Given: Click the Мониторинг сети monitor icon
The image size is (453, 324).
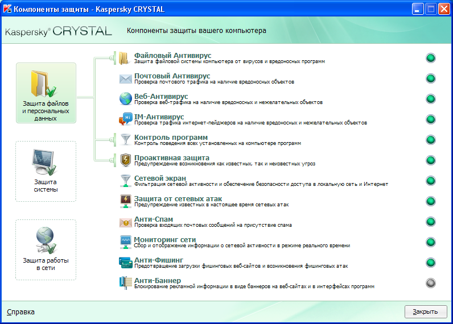Looking at the screenshot, I should coord(125,242).
